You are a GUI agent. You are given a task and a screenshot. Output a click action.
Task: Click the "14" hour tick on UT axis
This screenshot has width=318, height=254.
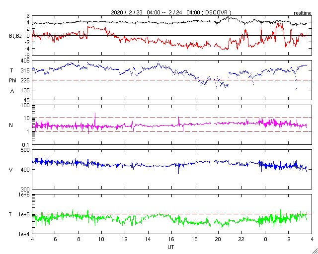pos(148,239)
